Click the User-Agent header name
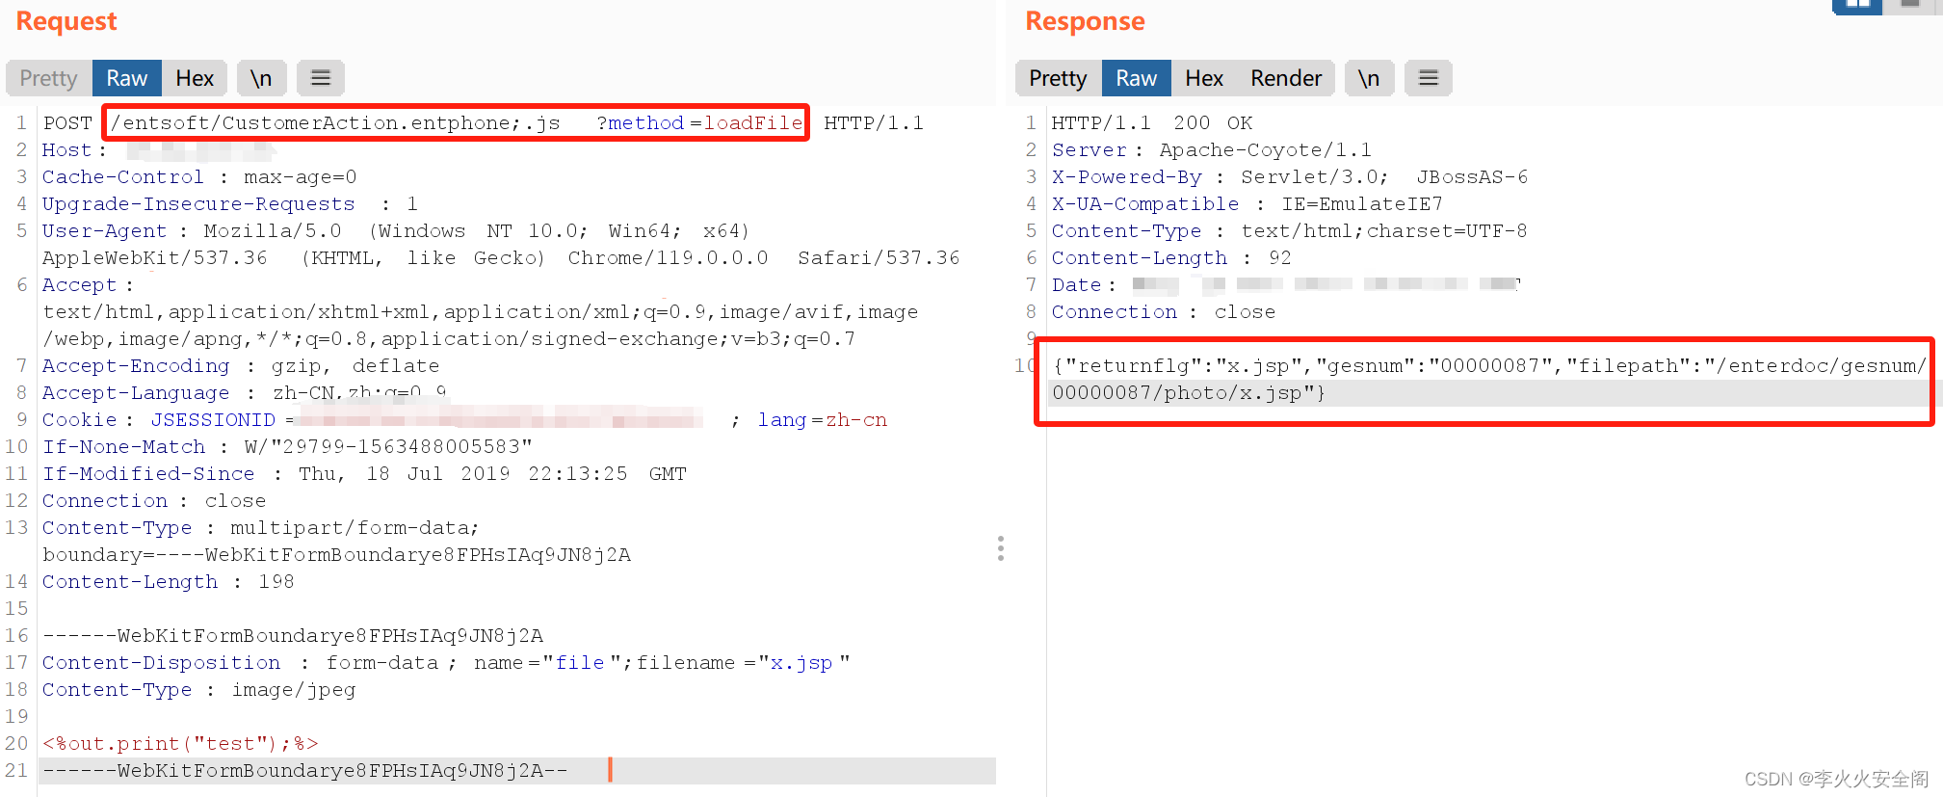Viewport: 1943px width, 797px height. point(104,231)
